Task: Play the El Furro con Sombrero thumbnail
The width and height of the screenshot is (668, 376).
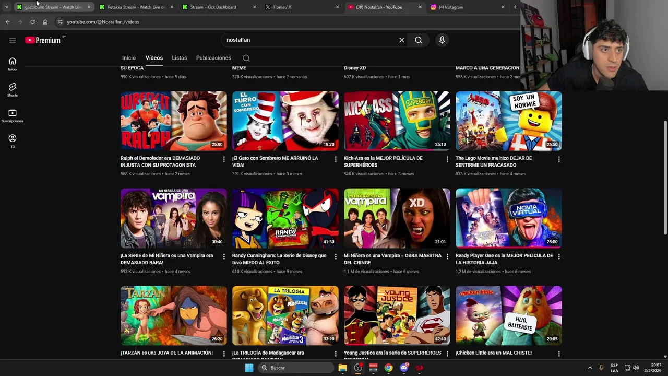Action: click(285, 121)
